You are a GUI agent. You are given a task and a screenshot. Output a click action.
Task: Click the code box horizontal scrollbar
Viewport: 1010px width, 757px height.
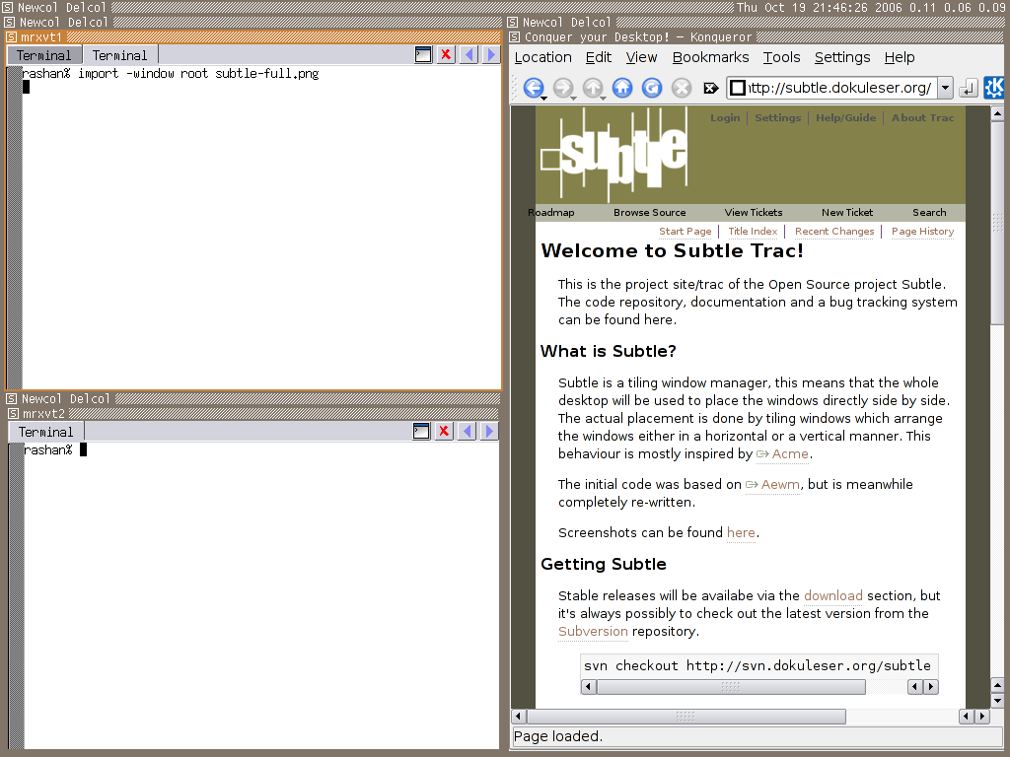(x=730, y=687)
